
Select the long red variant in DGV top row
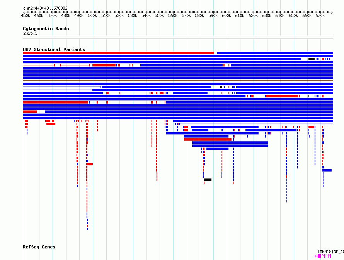tap(118, 53)
